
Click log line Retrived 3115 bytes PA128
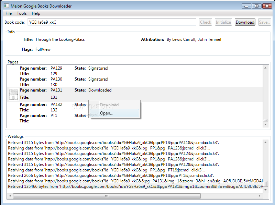(113, 165)
